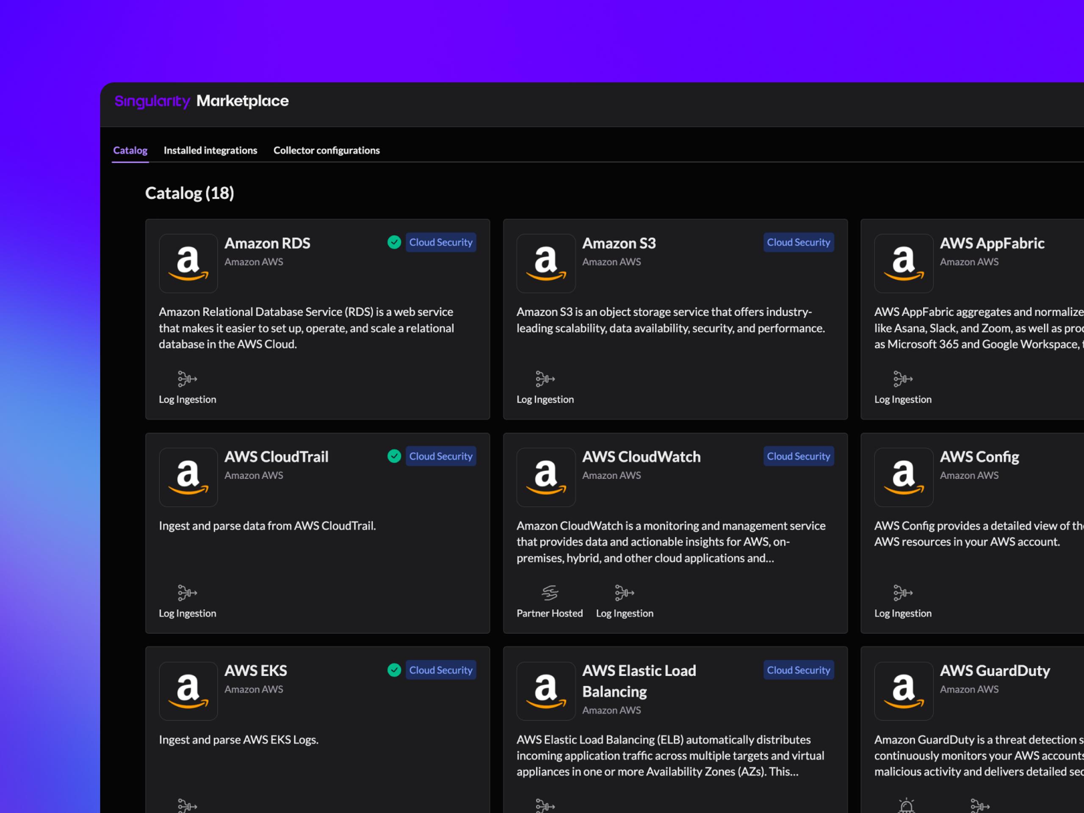Open the Amazon RDS card title
Image resolution: width=1084 pixels, height=813 pixels.
tap(267, 243)
